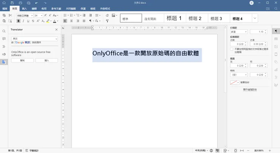Apply the Heading 1 style
The width and height of the screenshot is (280, 153).
click(x=174, y=18)
